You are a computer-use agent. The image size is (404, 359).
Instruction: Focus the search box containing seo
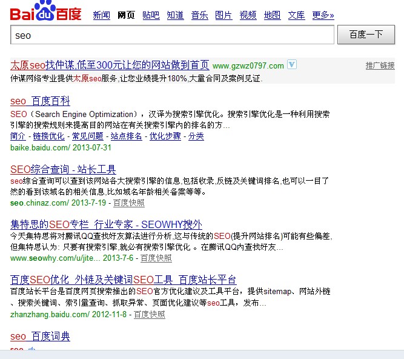[x=172, y=35]
